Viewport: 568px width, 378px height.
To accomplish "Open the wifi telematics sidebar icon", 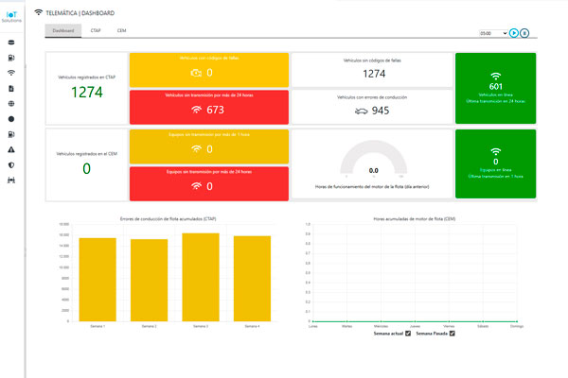I will coord(11,73).
